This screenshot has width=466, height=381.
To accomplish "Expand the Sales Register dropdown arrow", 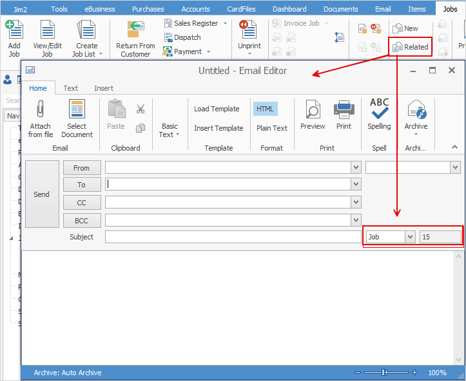I will click(x=226, y=23).
